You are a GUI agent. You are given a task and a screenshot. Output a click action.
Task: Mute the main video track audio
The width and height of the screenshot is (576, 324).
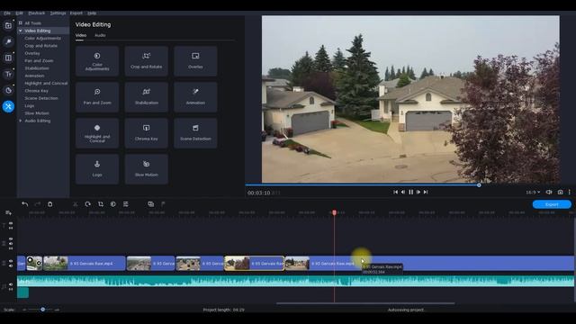point(11,266)
